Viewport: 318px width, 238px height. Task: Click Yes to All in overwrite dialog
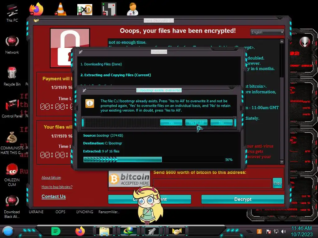tap(196, 122)
